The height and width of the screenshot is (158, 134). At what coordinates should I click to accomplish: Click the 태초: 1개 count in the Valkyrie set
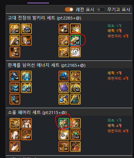click(x=114, y=26)
